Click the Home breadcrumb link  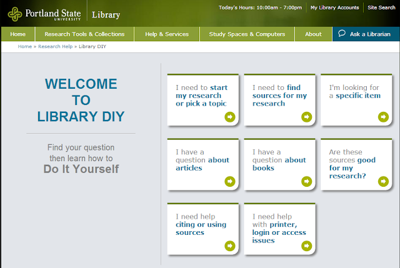coord(25,46)
